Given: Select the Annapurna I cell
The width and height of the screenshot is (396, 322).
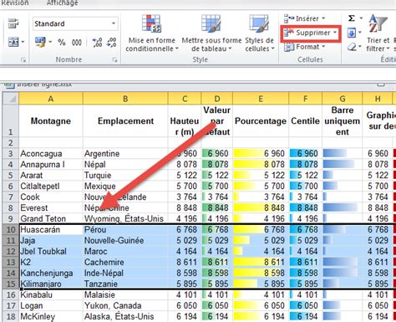Looking at the screenshot, I should (x=51, y=165).
